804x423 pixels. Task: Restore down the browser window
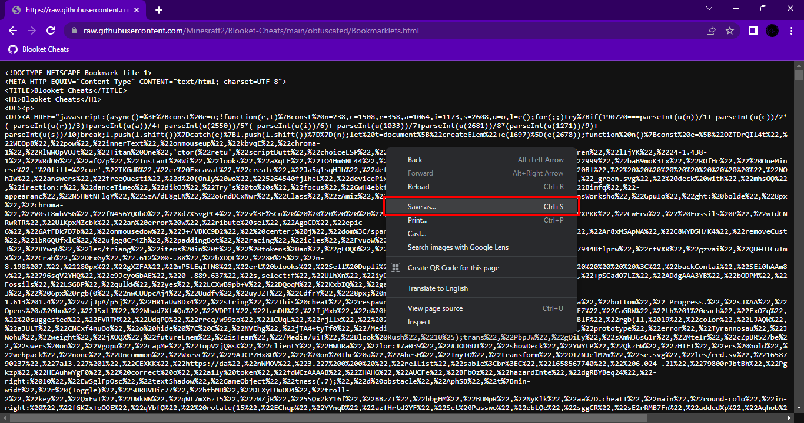(x=763, y=9)
